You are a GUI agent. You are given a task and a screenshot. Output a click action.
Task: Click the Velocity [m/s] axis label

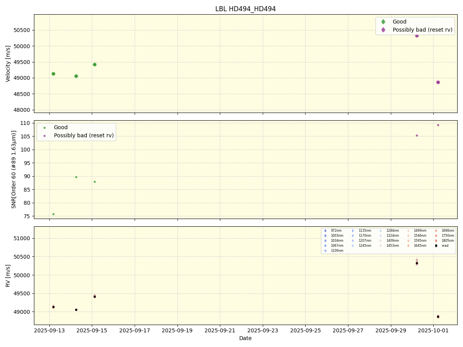pyautogui.click(x=8, y=64)
